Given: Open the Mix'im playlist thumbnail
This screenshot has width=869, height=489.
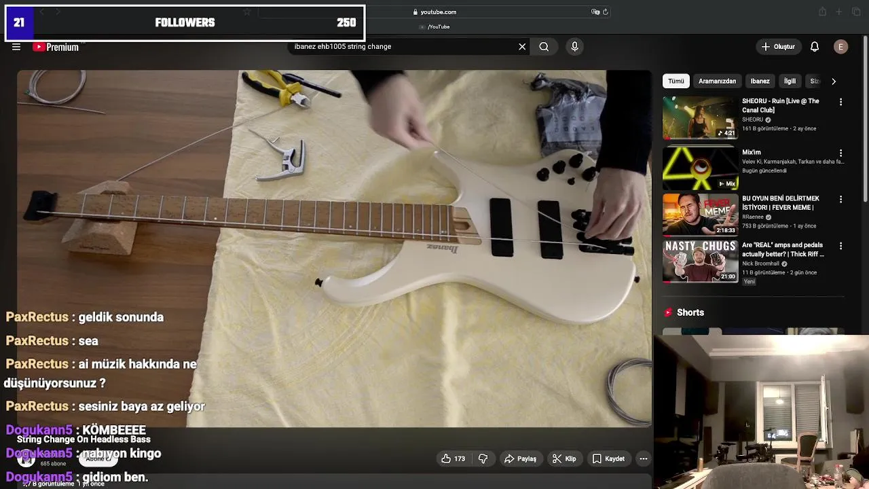Looking at the screenshot, I should 700,168.
